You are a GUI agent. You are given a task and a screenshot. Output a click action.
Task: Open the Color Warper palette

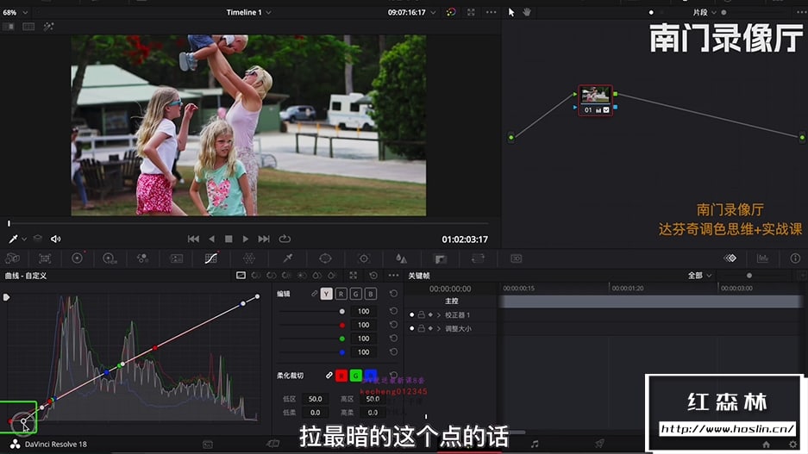pos(249,258)
